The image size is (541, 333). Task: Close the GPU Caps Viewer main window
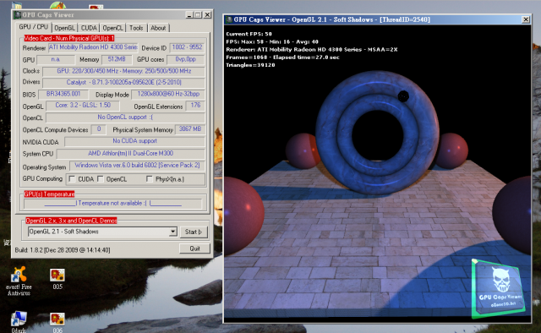click(207, 15)
